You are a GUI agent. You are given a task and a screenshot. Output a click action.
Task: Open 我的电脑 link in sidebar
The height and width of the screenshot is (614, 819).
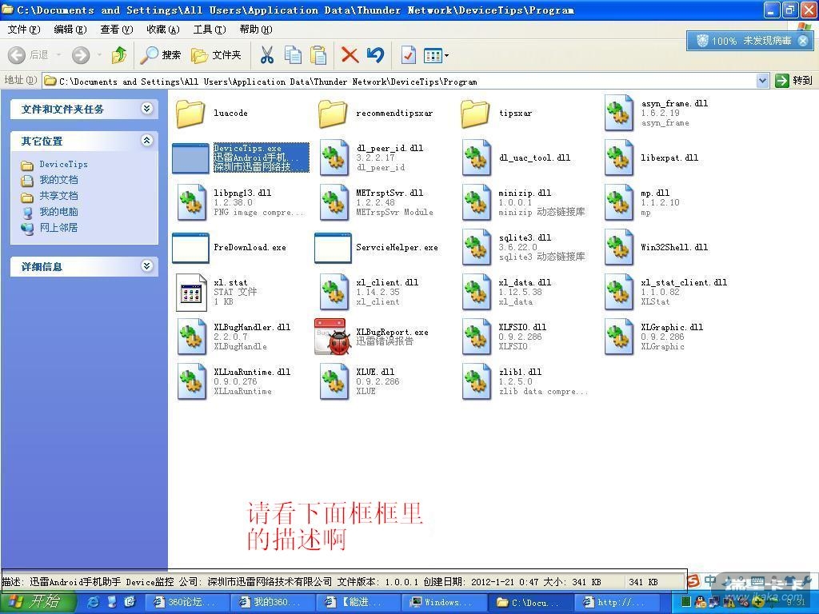[58, 212]
